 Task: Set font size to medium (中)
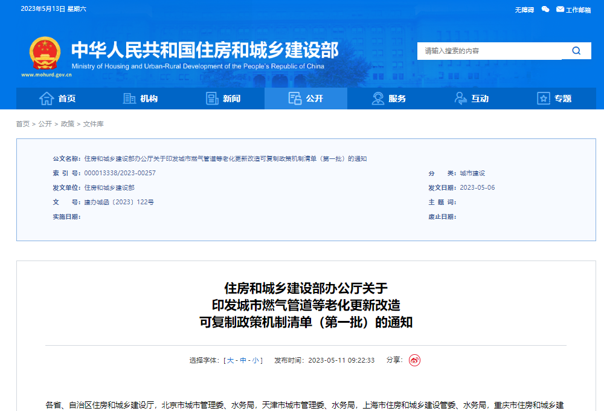coord(243,360)
